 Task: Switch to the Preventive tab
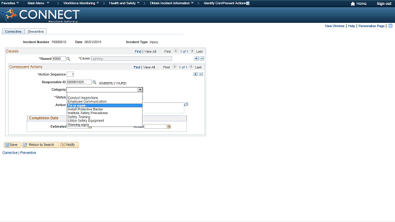(x=36, y=31)
